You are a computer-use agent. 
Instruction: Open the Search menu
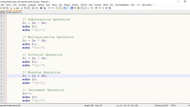tap(9, 5)
